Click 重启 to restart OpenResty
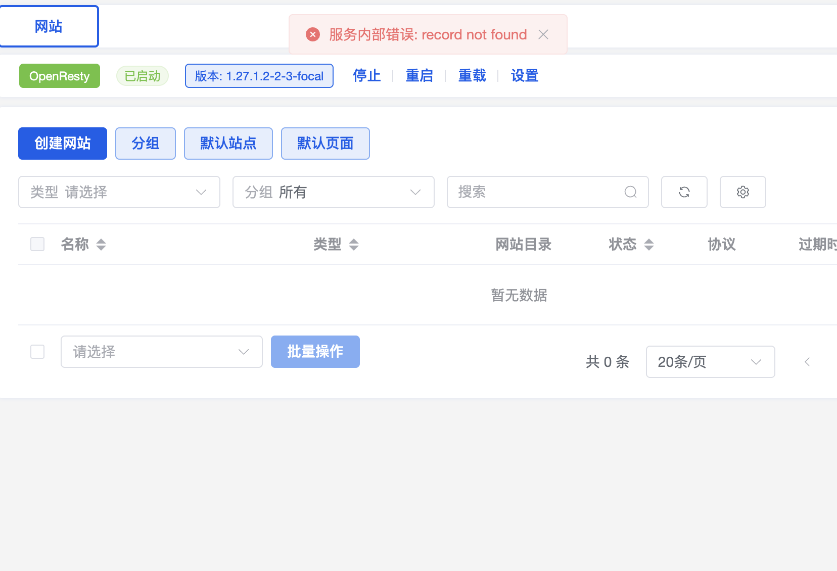Screen dimensions: 837x571 420,76
